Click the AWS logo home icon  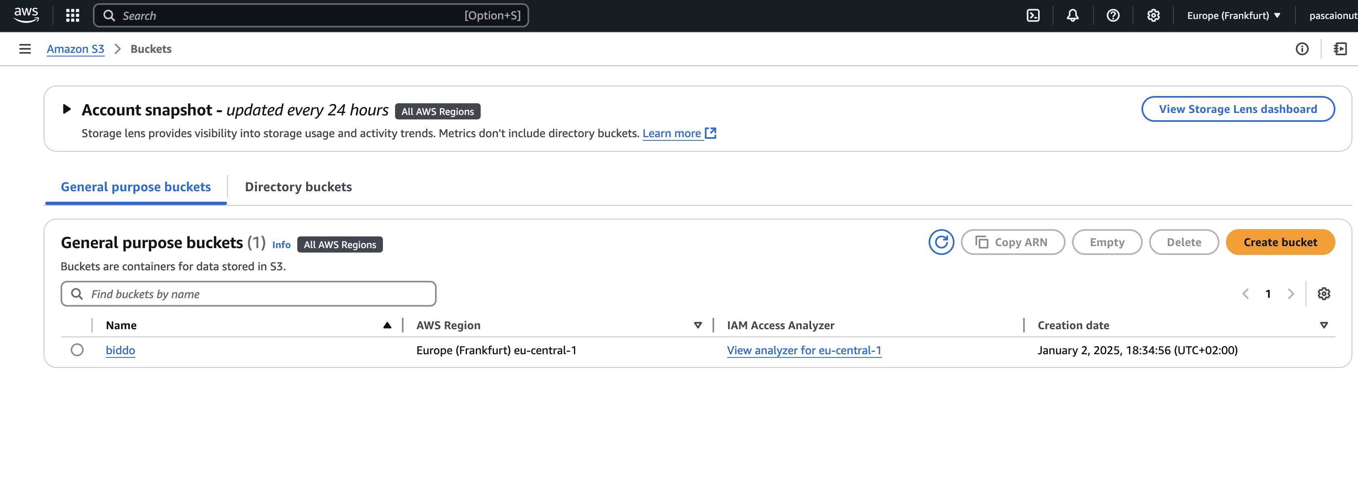pos(26,15)
